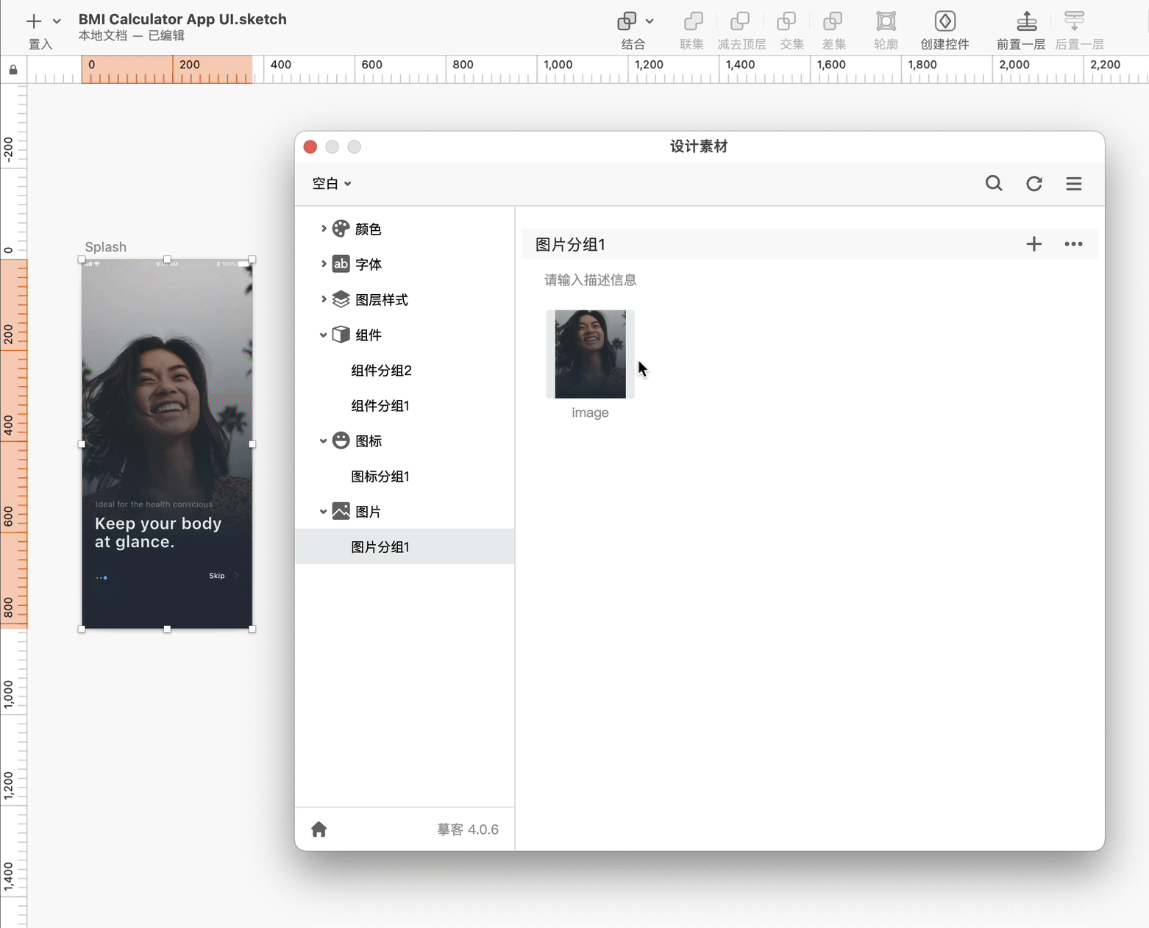This screenshot has width=1149, height=928.
Task: Select 组件分组2 in the sidebar
Action: click(381, 371)
